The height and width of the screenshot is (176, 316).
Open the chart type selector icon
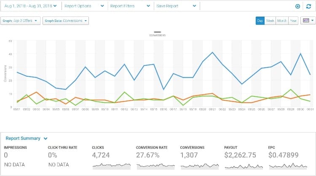(x=308, y=21)
